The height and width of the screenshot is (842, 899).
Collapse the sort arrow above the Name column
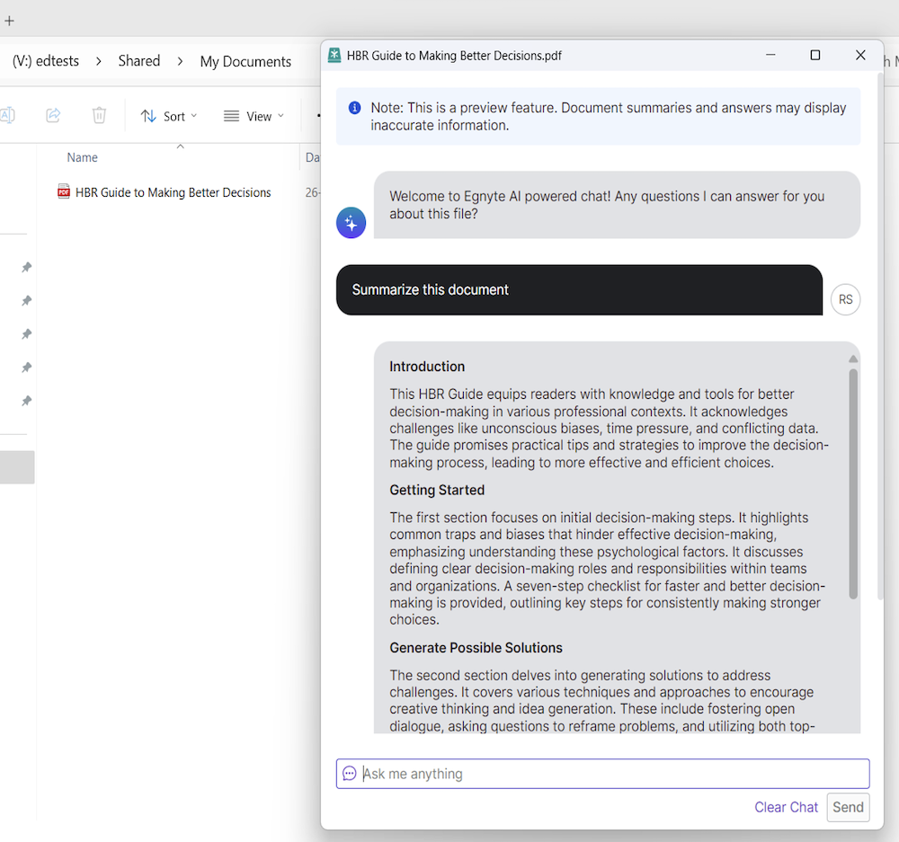(x=180, y=146)
